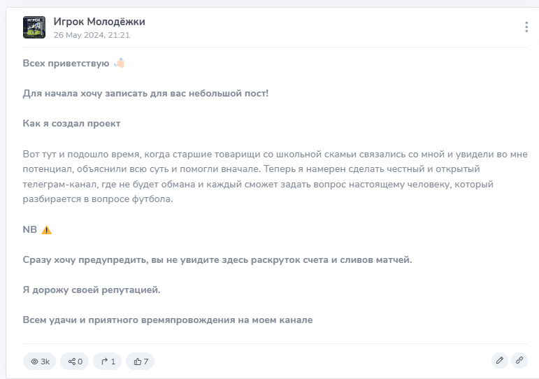This screenshot has height=379, width=539.
Task: Click the likes counter showing 7
Action: (141, 362)
